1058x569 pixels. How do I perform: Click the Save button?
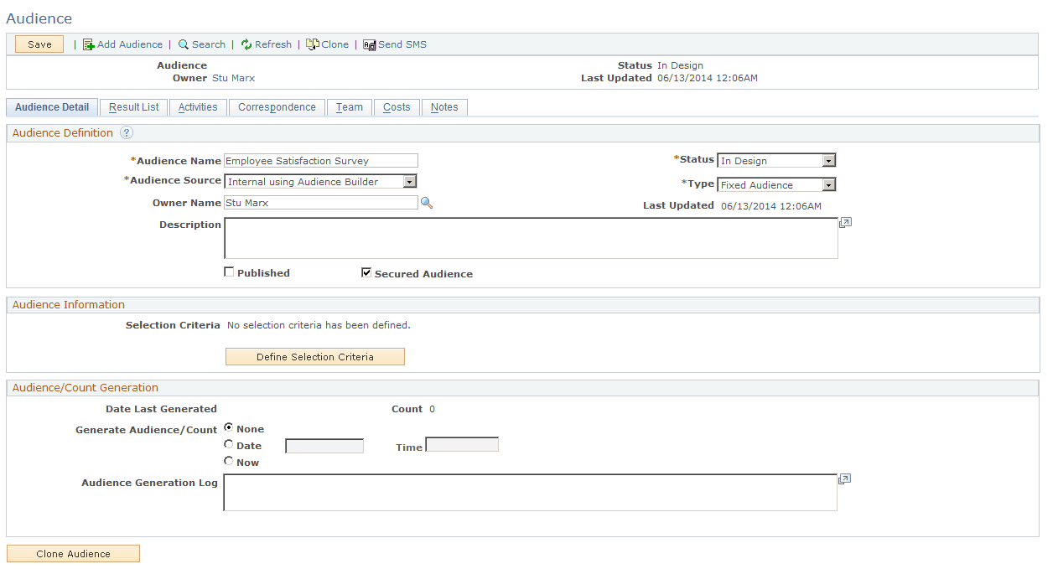[x=39, y=44]
